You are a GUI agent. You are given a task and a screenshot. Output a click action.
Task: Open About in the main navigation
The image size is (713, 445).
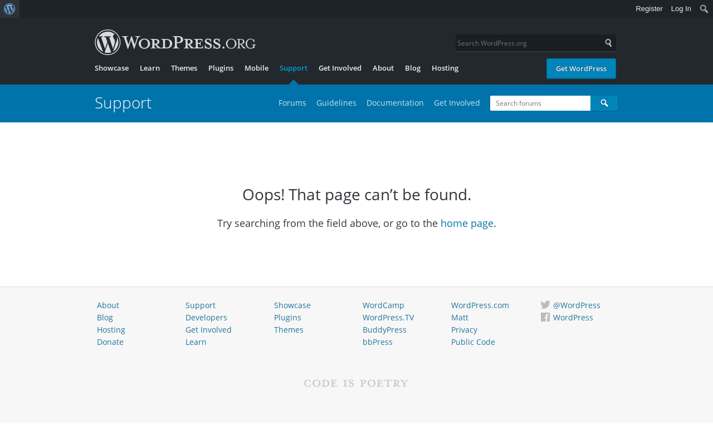pos(383,68)
